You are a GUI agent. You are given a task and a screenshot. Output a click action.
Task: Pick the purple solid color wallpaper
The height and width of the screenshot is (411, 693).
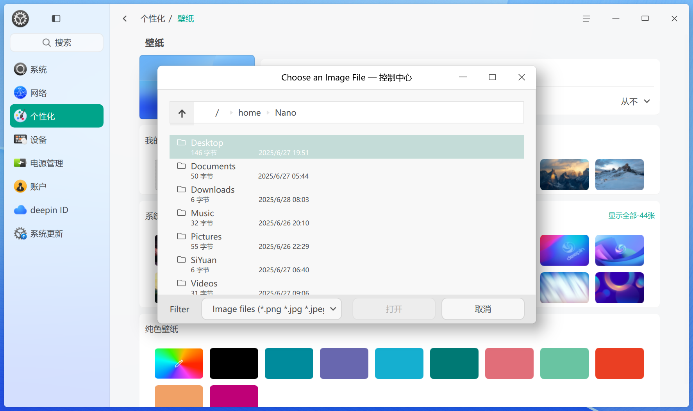point(344,363)
